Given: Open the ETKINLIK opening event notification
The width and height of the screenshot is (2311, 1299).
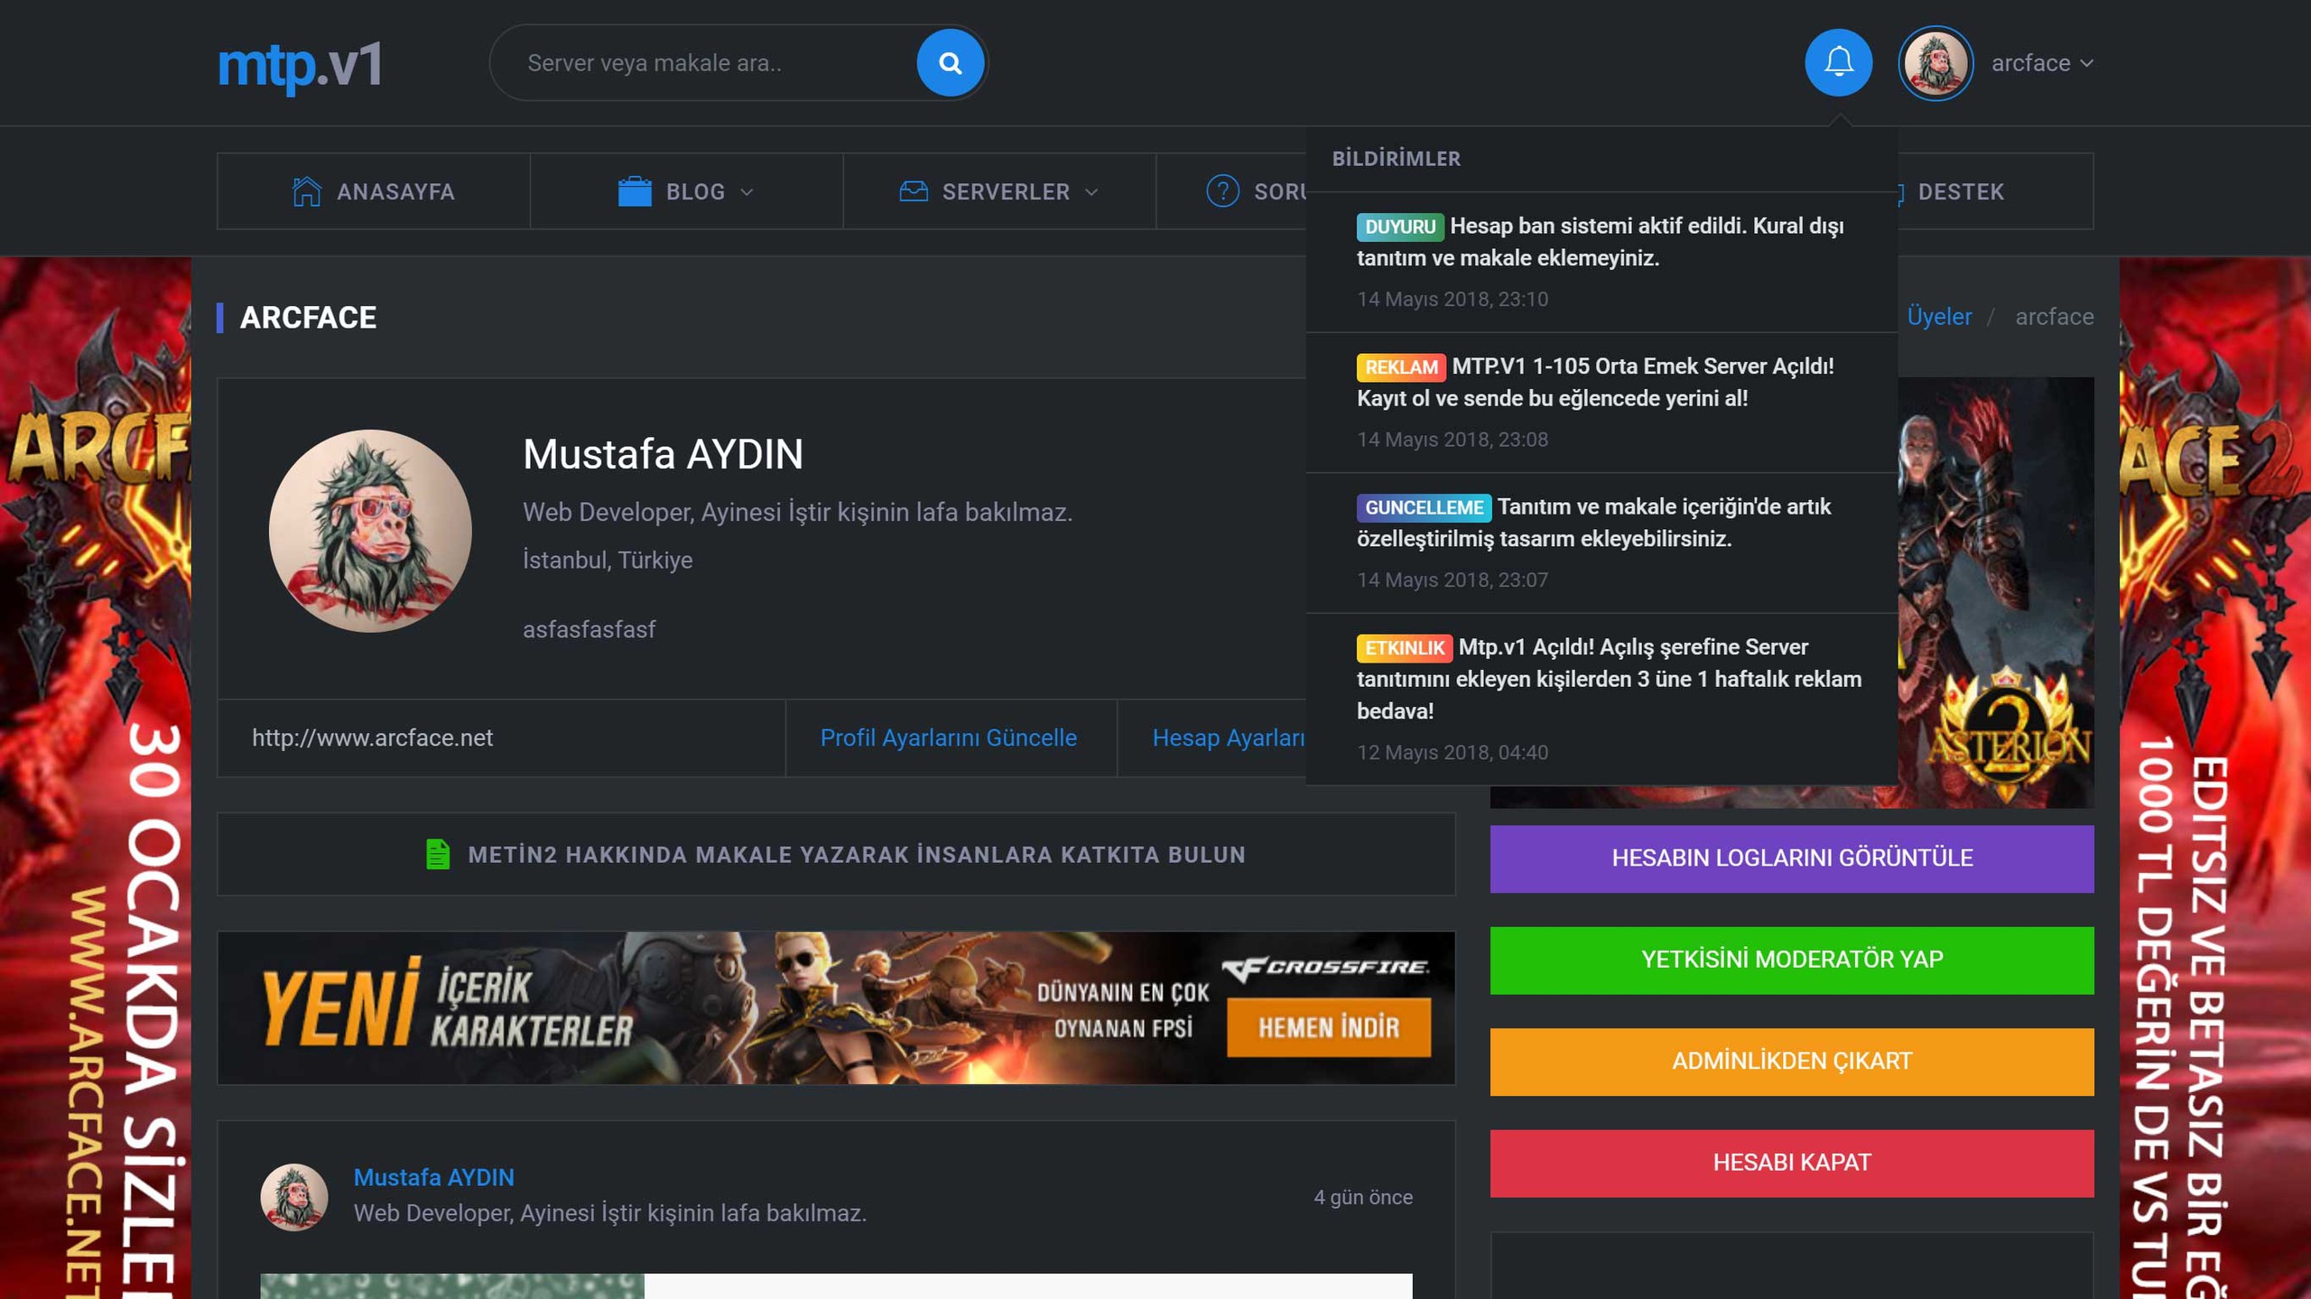Looking at the screenshot, I should (x=1601, y=699).
